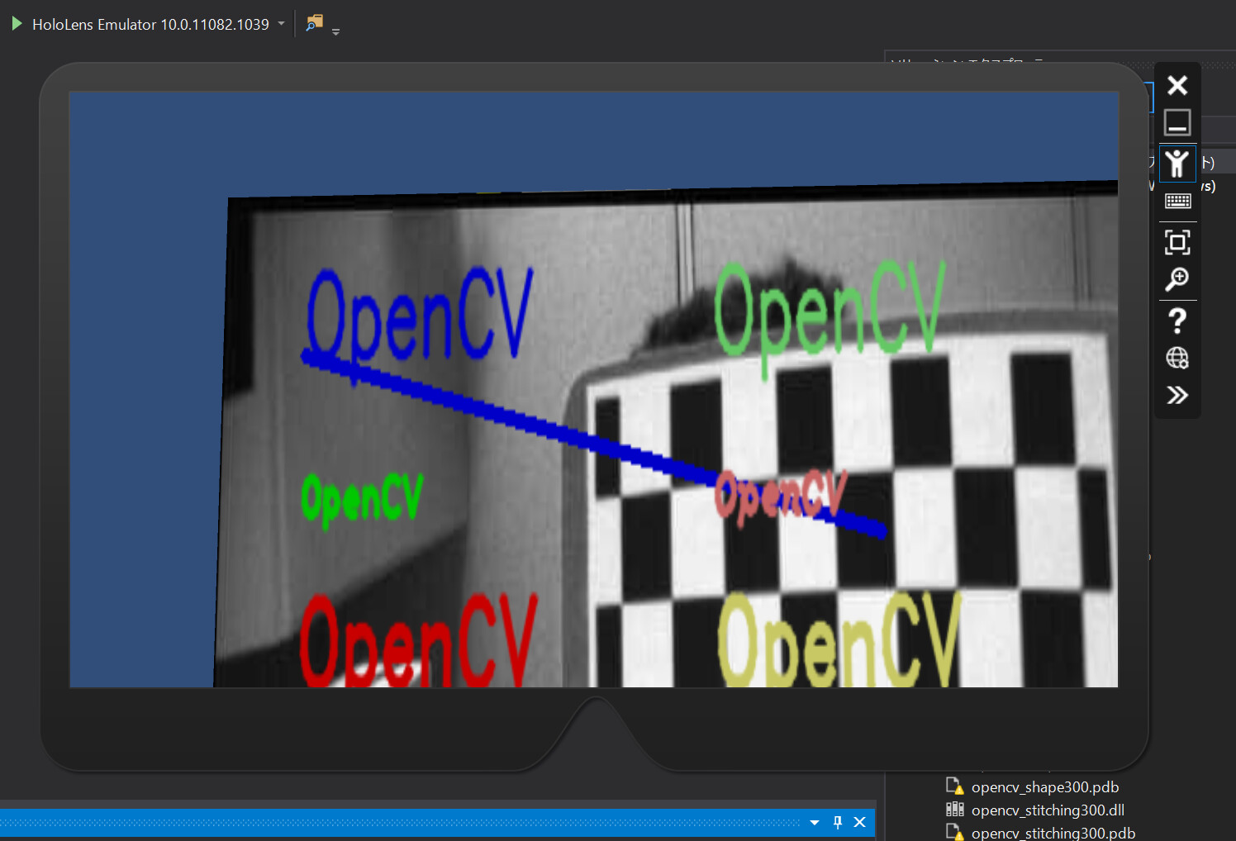Switch emulator to keyboard and mouse input
1236x841 pixels.
coord(1177,201)
